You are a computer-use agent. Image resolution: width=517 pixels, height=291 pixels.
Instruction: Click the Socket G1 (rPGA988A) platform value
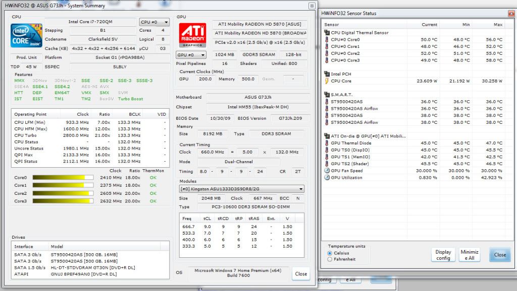click(120, 57)
